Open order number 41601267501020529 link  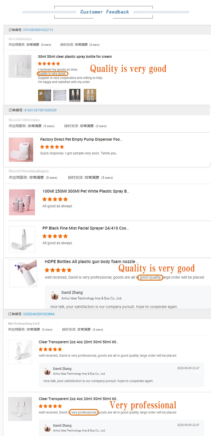pos(40,110)
